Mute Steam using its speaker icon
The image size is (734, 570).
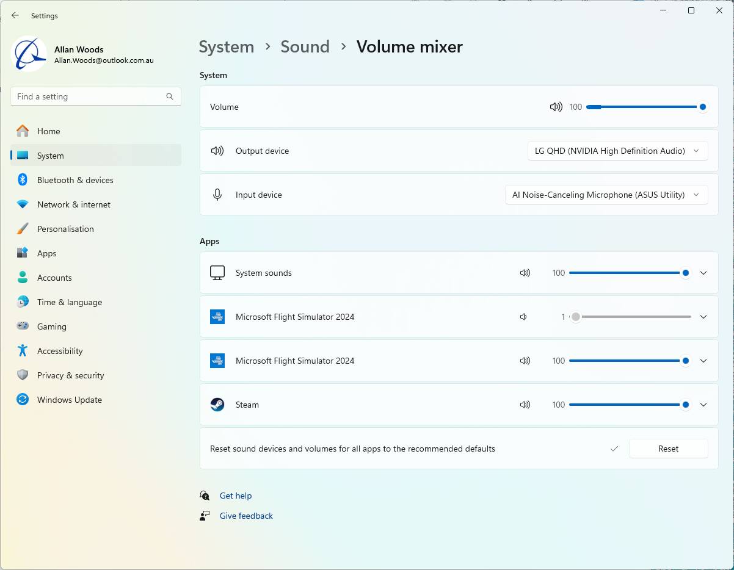(x=525, y=405)
